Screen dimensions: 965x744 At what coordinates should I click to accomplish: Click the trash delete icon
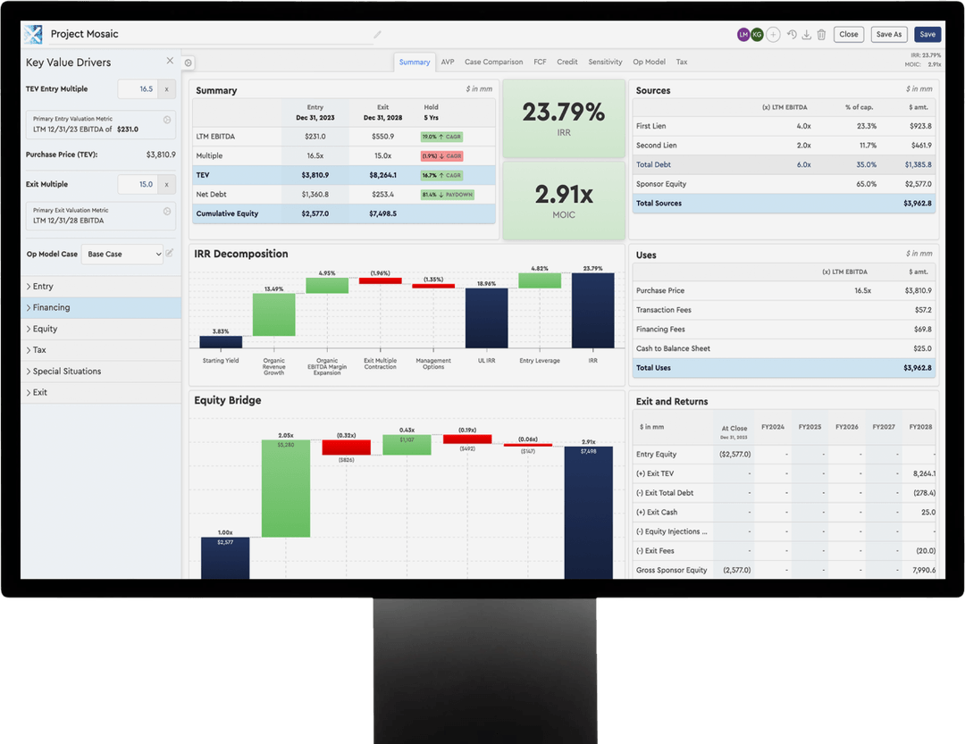[821, 35]
